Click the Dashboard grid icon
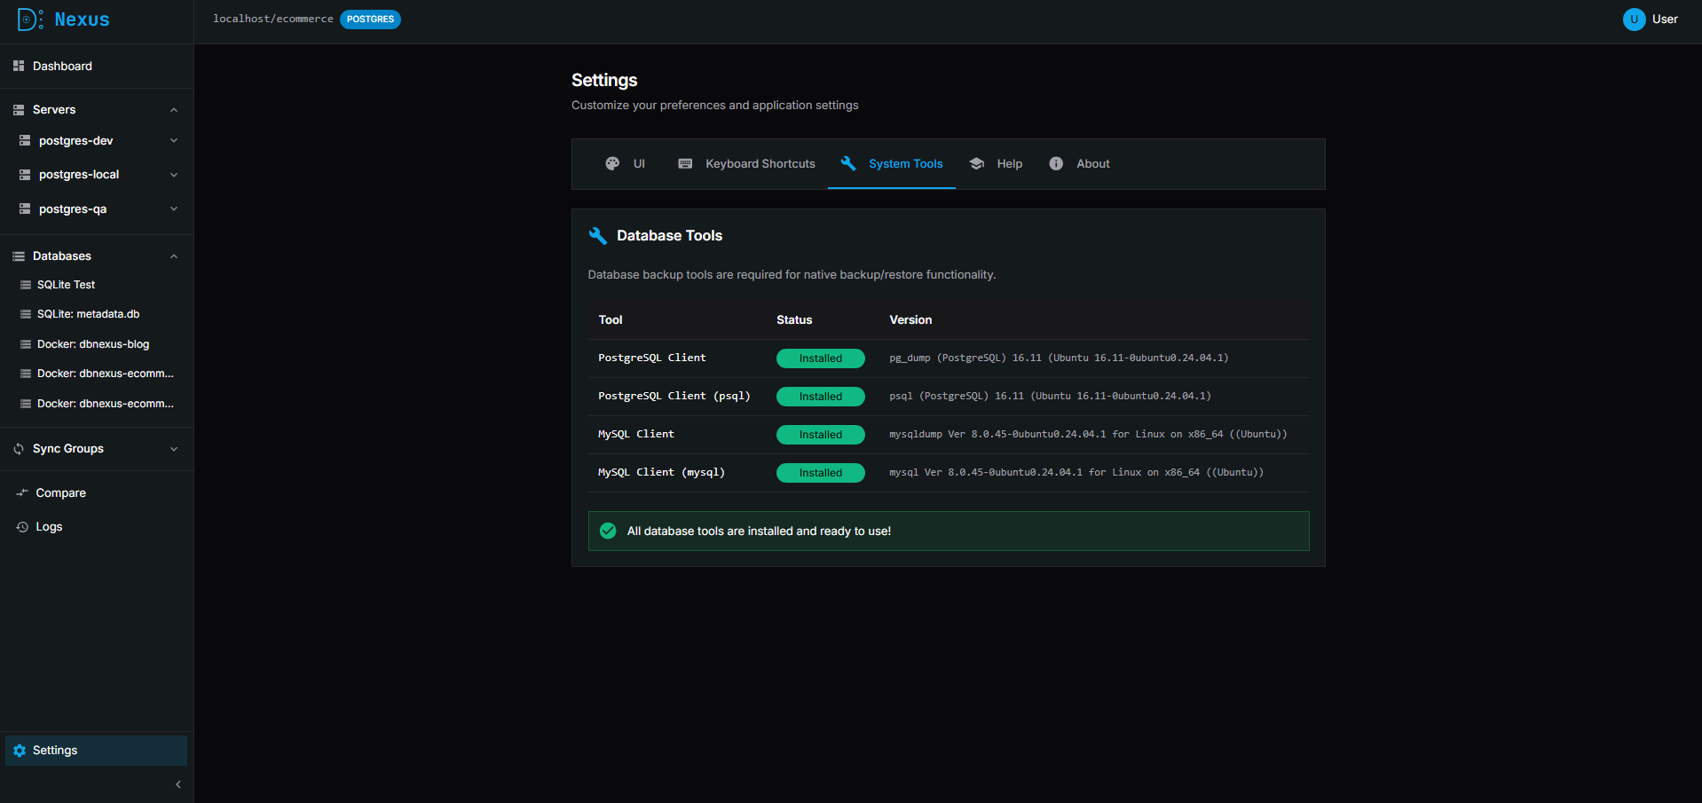The image size is (1702, 803). click(19, 67)
